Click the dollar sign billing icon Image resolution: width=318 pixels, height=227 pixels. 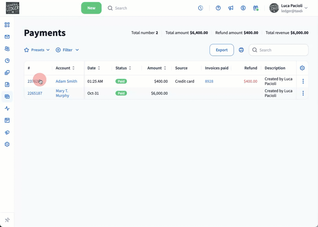pos(243,8)
